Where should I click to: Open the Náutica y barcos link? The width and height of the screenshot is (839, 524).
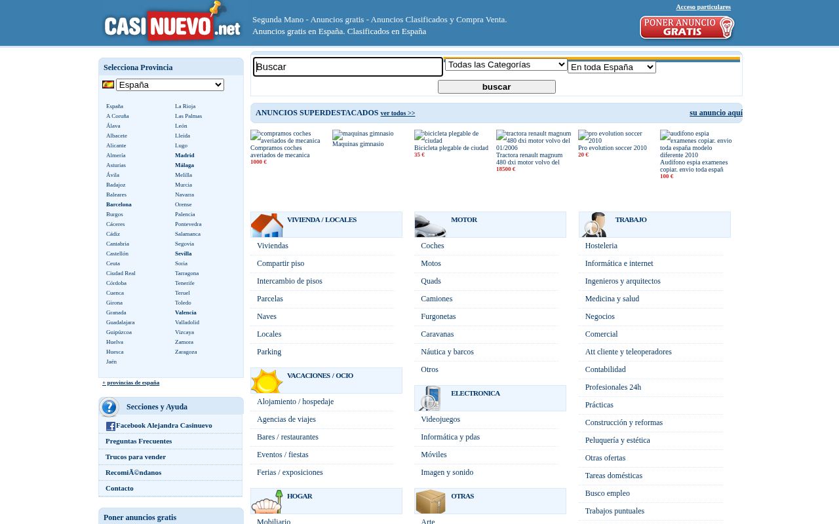[447, 352]
